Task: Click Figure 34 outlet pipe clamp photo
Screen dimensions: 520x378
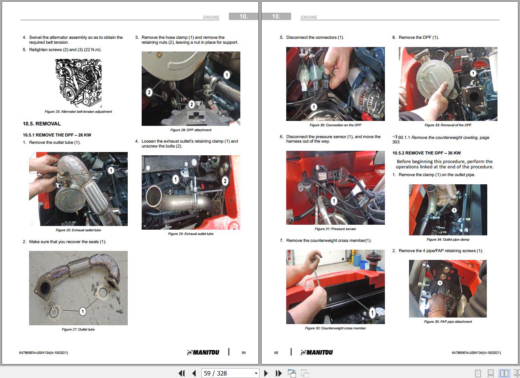Action: (448, 210)
